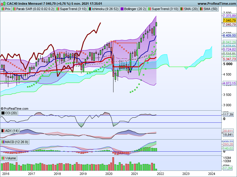The height and width of the screenshot is (177, 237).
Task: Click the MACD (12 26 9) panel icon
Action: [x=3, y=142]
